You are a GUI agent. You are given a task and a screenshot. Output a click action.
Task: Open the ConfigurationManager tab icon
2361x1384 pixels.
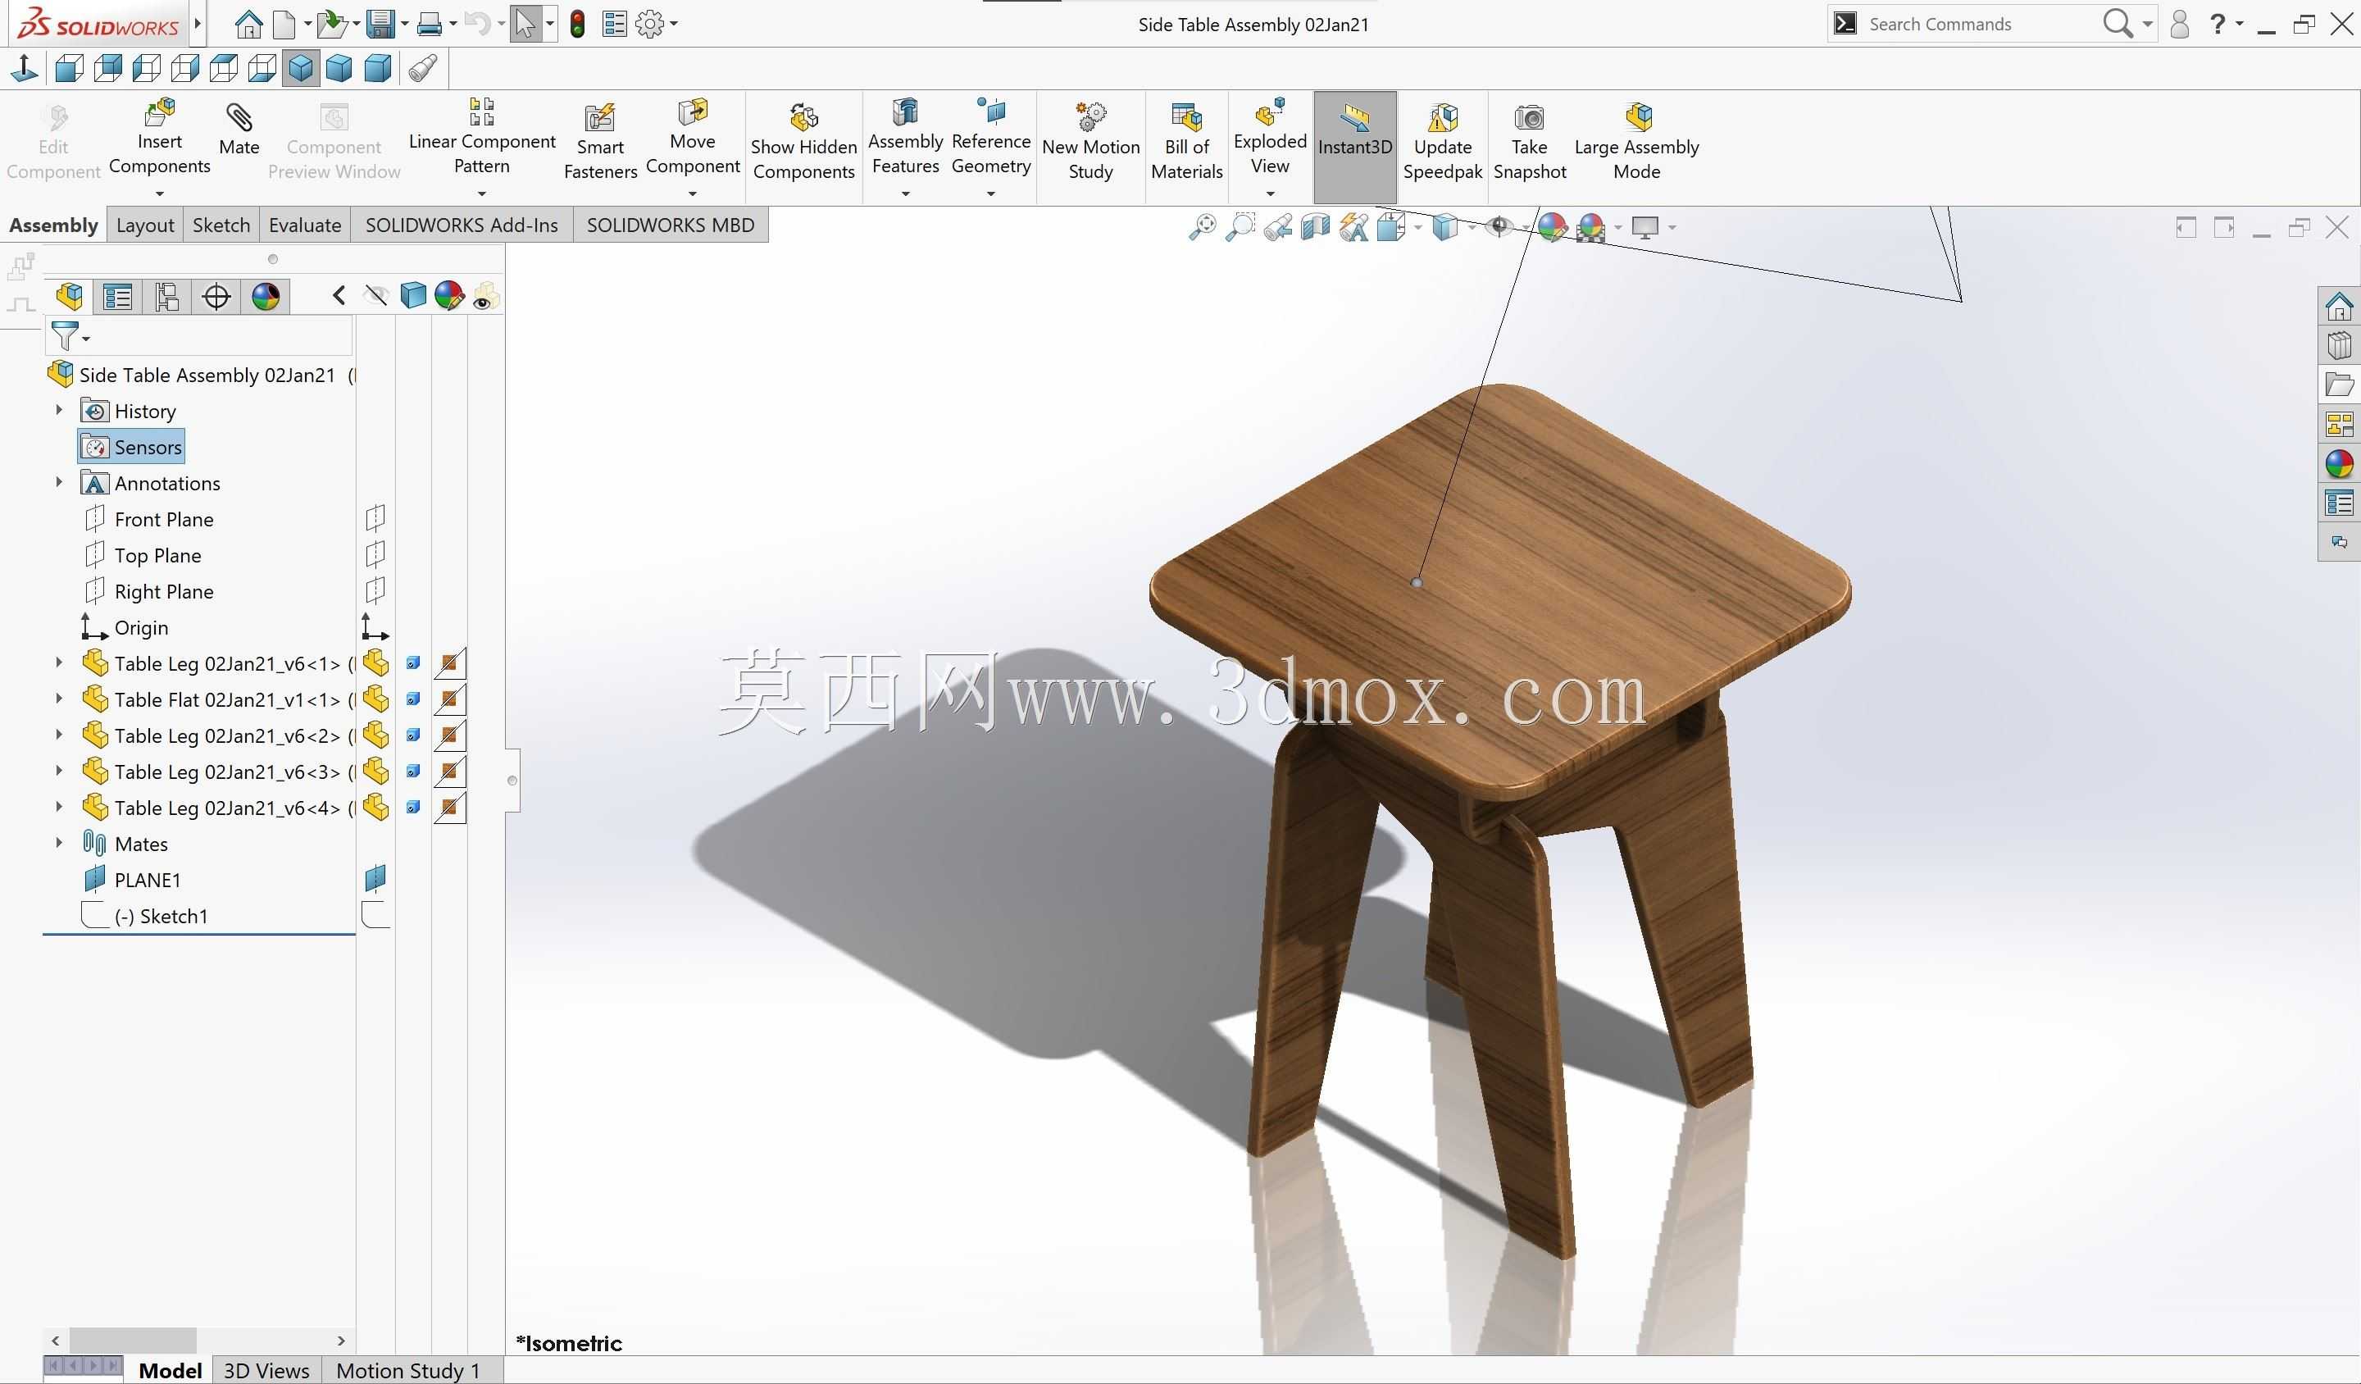pos(166,296)
